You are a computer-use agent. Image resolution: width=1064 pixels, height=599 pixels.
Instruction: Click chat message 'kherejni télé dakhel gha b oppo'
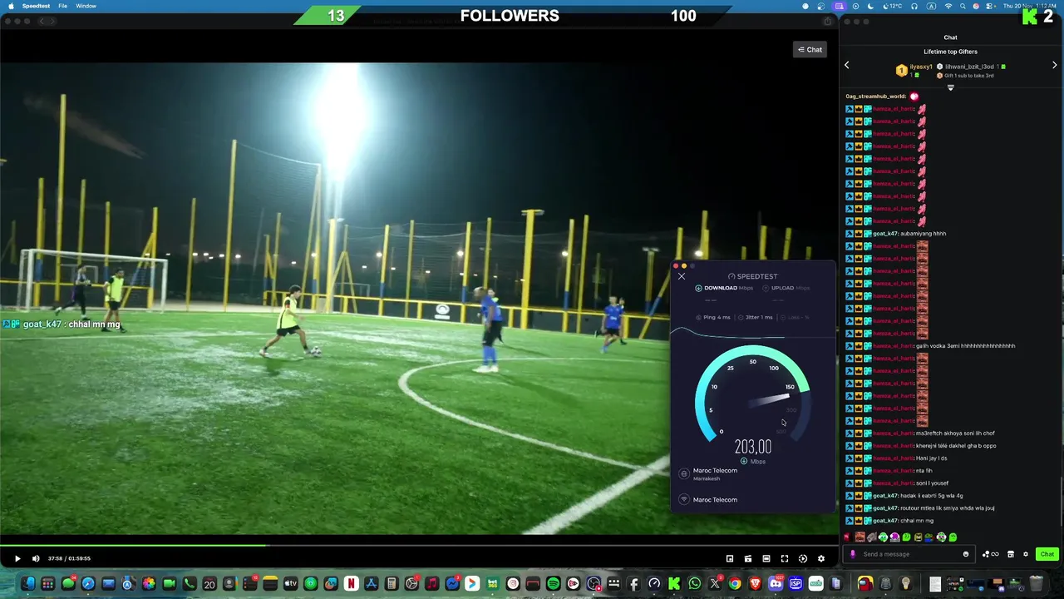click(956, 446)
